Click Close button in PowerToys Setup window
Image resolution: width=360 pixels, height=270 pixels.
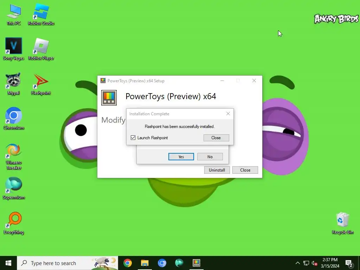tap(245, 170)
